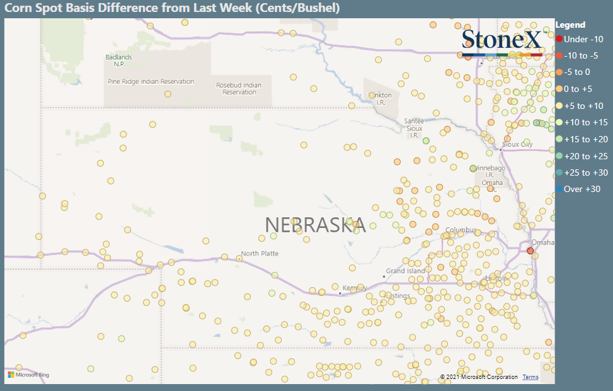Screen dimensions: 613x391
Task: Click the Microsoft Corporation copyright text
Action: (479, 377)
